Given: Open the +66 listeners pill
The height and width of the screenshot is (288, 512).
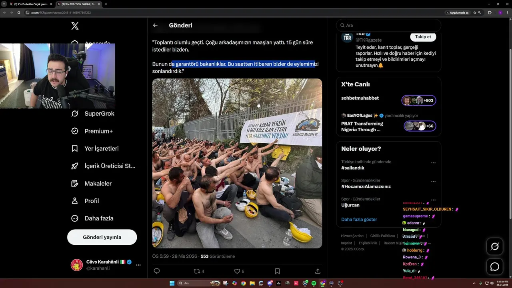Looking at the screenshot, I should tap(420, 126).
